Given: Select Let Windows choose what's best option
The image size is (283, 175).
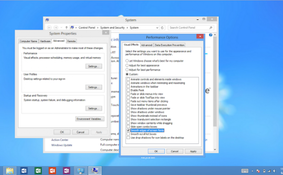Looking at the screenshot, I should pos(127,61).
